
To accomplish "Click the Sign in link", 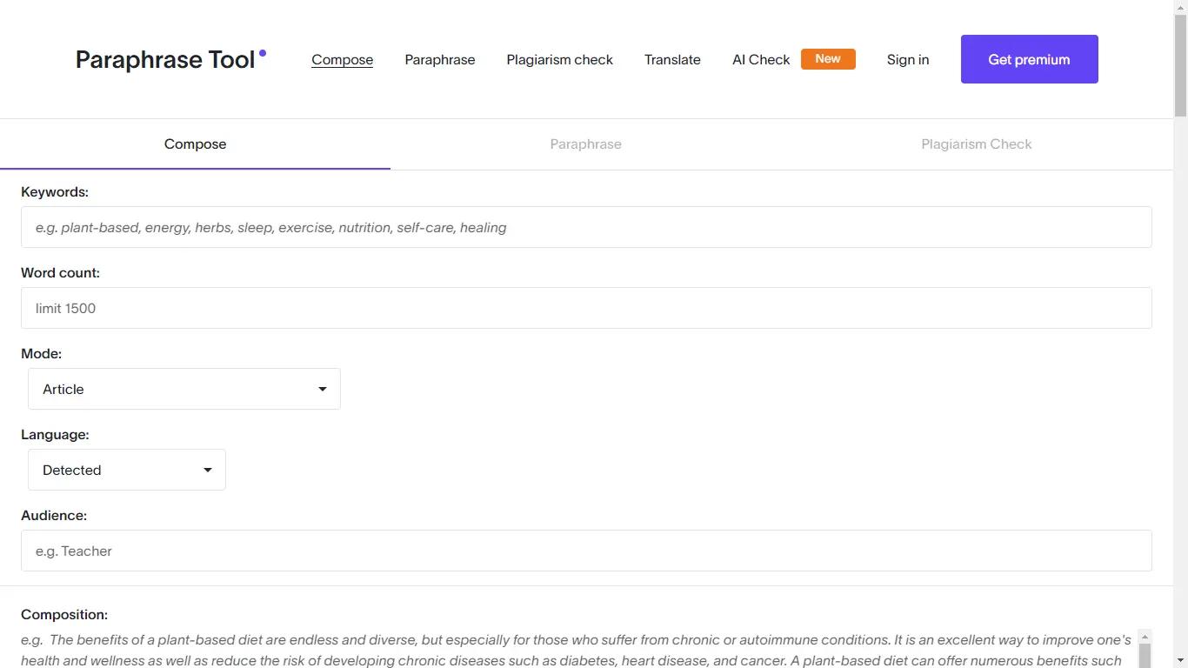I will tap(908, 59).
